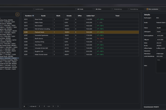Sort by the Kunde column header

click(x=43, y=16)
